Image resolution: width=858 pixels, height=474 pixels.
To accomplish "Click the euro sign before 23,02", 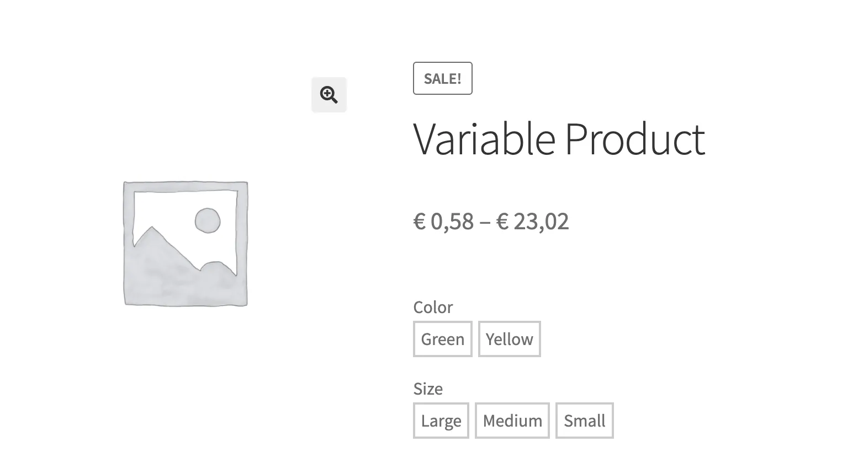I will (x=502, y=222).
